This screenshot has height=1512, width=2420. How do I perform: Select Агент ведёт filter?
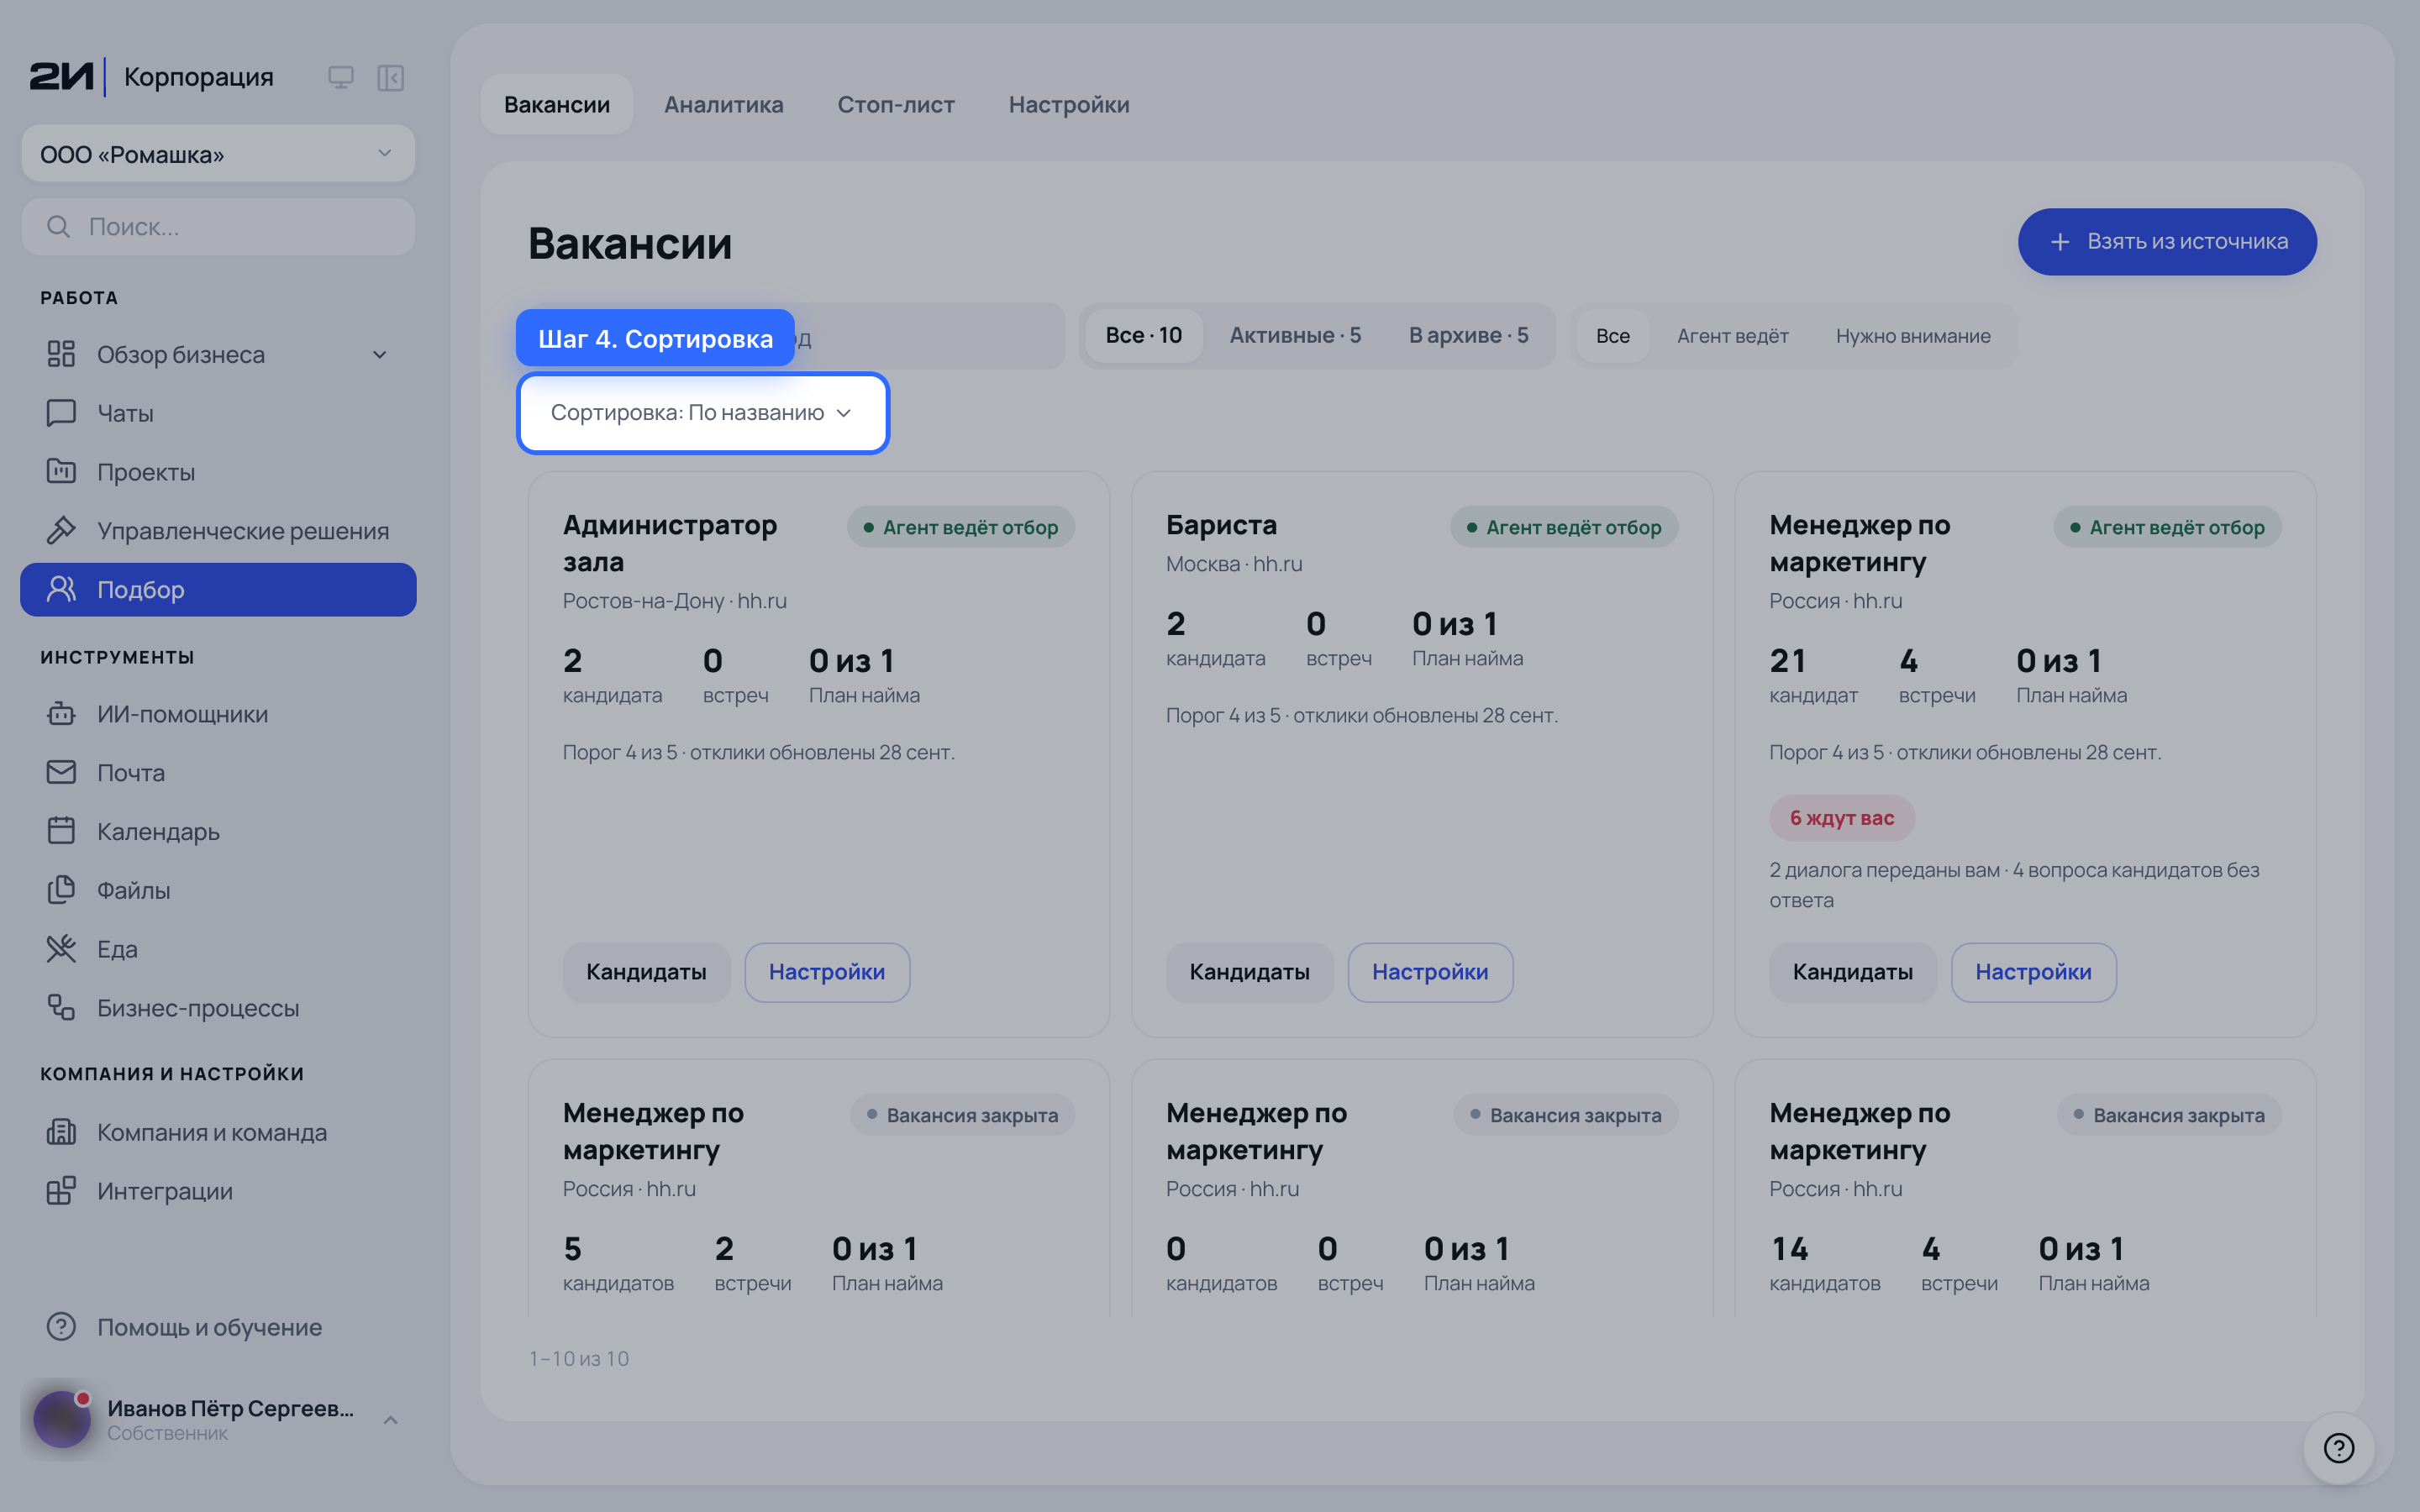click(x=1732, y=336)
